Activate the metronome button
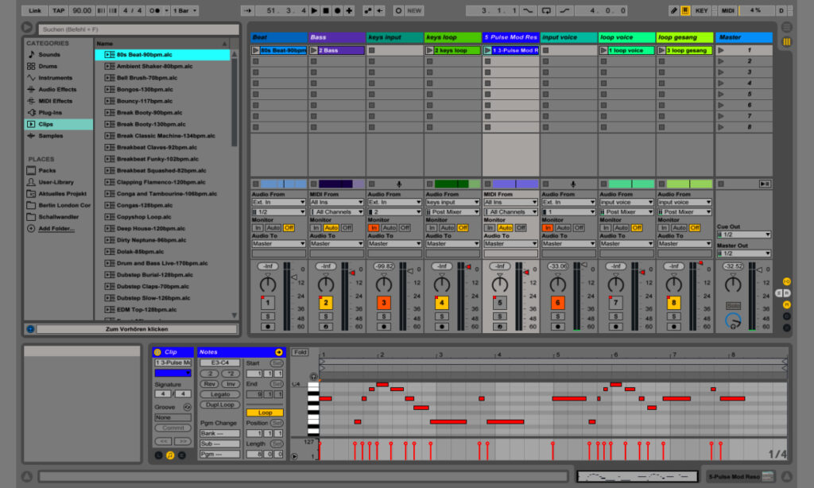The width and height of the screenshot is (814, 488). 155,10
